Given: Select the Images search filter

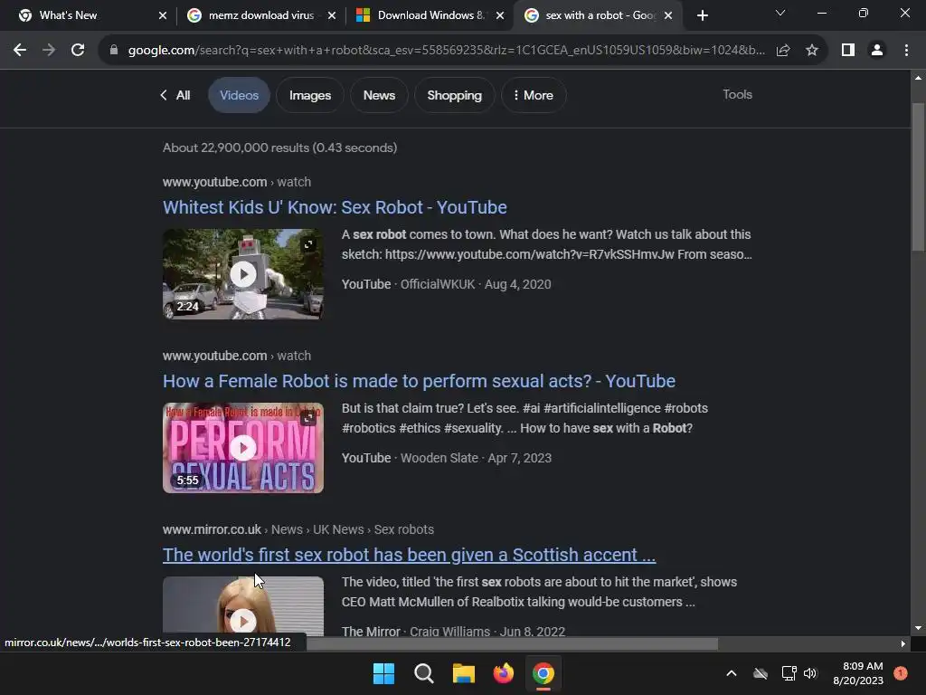Looking at the screenshot, I should coord(310,95).
